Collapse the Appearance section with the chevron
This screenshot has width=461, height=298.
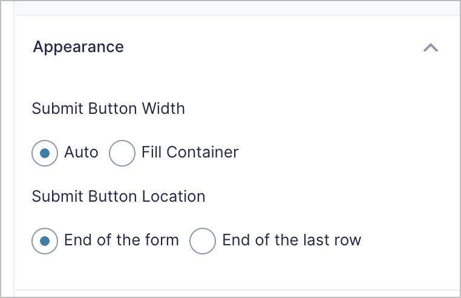tap(430, 48)
